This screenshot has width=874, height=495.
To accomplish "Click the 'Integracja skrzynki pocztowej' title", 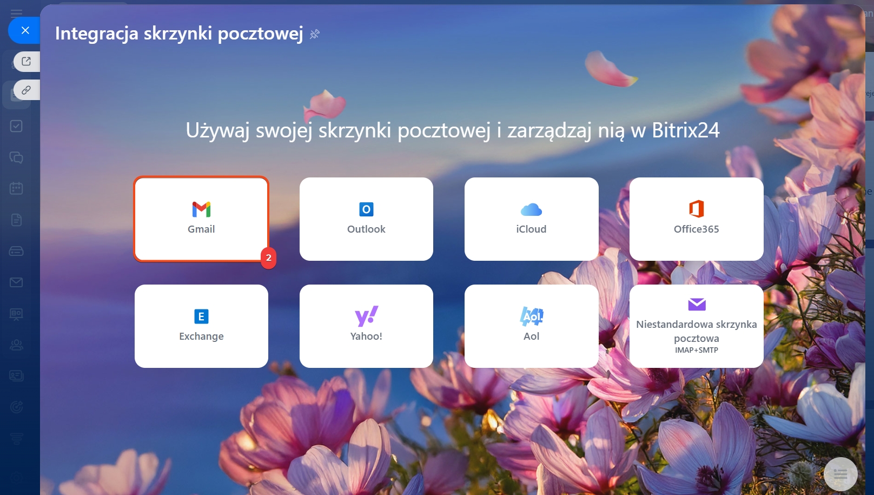I will pyautogui.click(x=179, y=34).
